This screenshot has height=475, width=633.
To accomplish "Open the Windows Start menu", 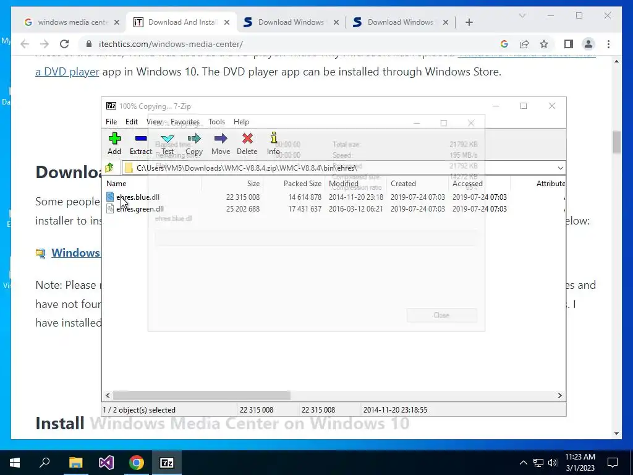I will point(15,463).
